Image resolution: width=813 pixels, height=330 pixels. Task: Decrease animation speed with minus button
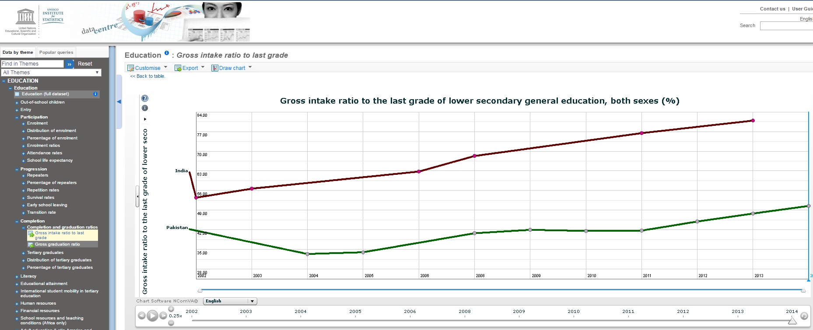pyautogui.click(x=171, y=323)
